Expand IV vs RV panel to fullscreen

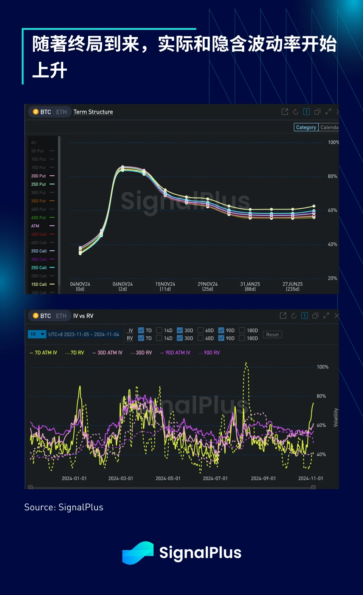click(x=326, y=316)
